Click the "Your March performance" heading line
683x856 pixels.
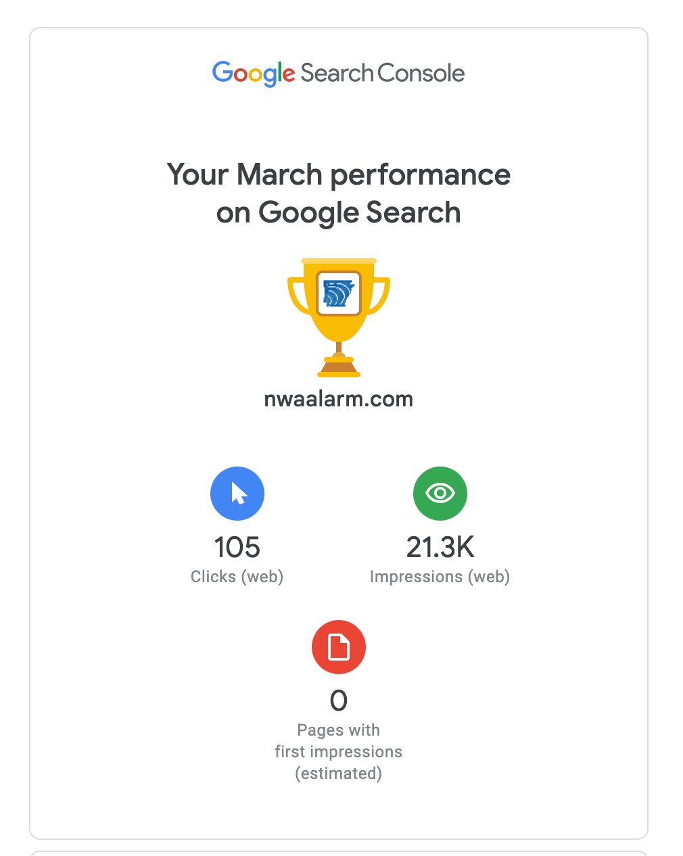click(338, 174)
